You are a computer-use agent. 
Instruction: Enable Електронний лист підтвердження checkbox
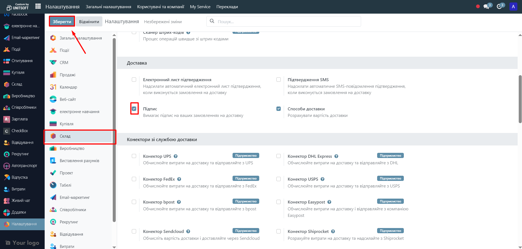[134, 80]
